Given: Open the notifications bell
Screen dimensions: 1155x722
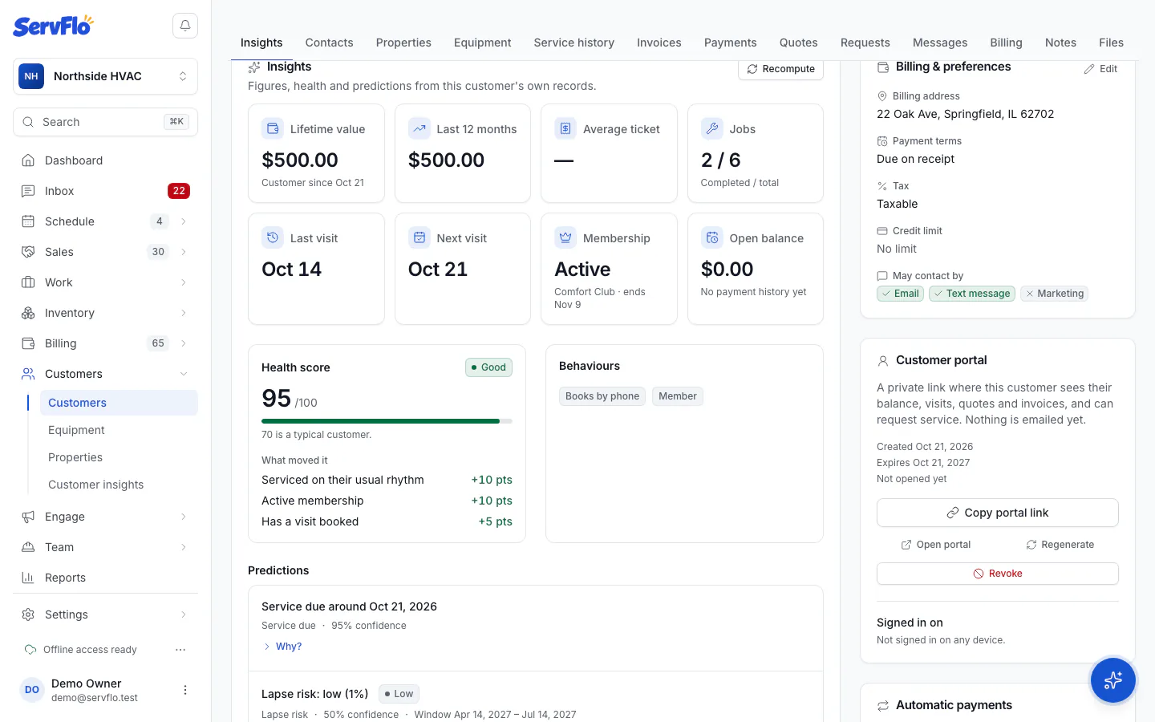Looking at the screenshot, I should (185, 26).
